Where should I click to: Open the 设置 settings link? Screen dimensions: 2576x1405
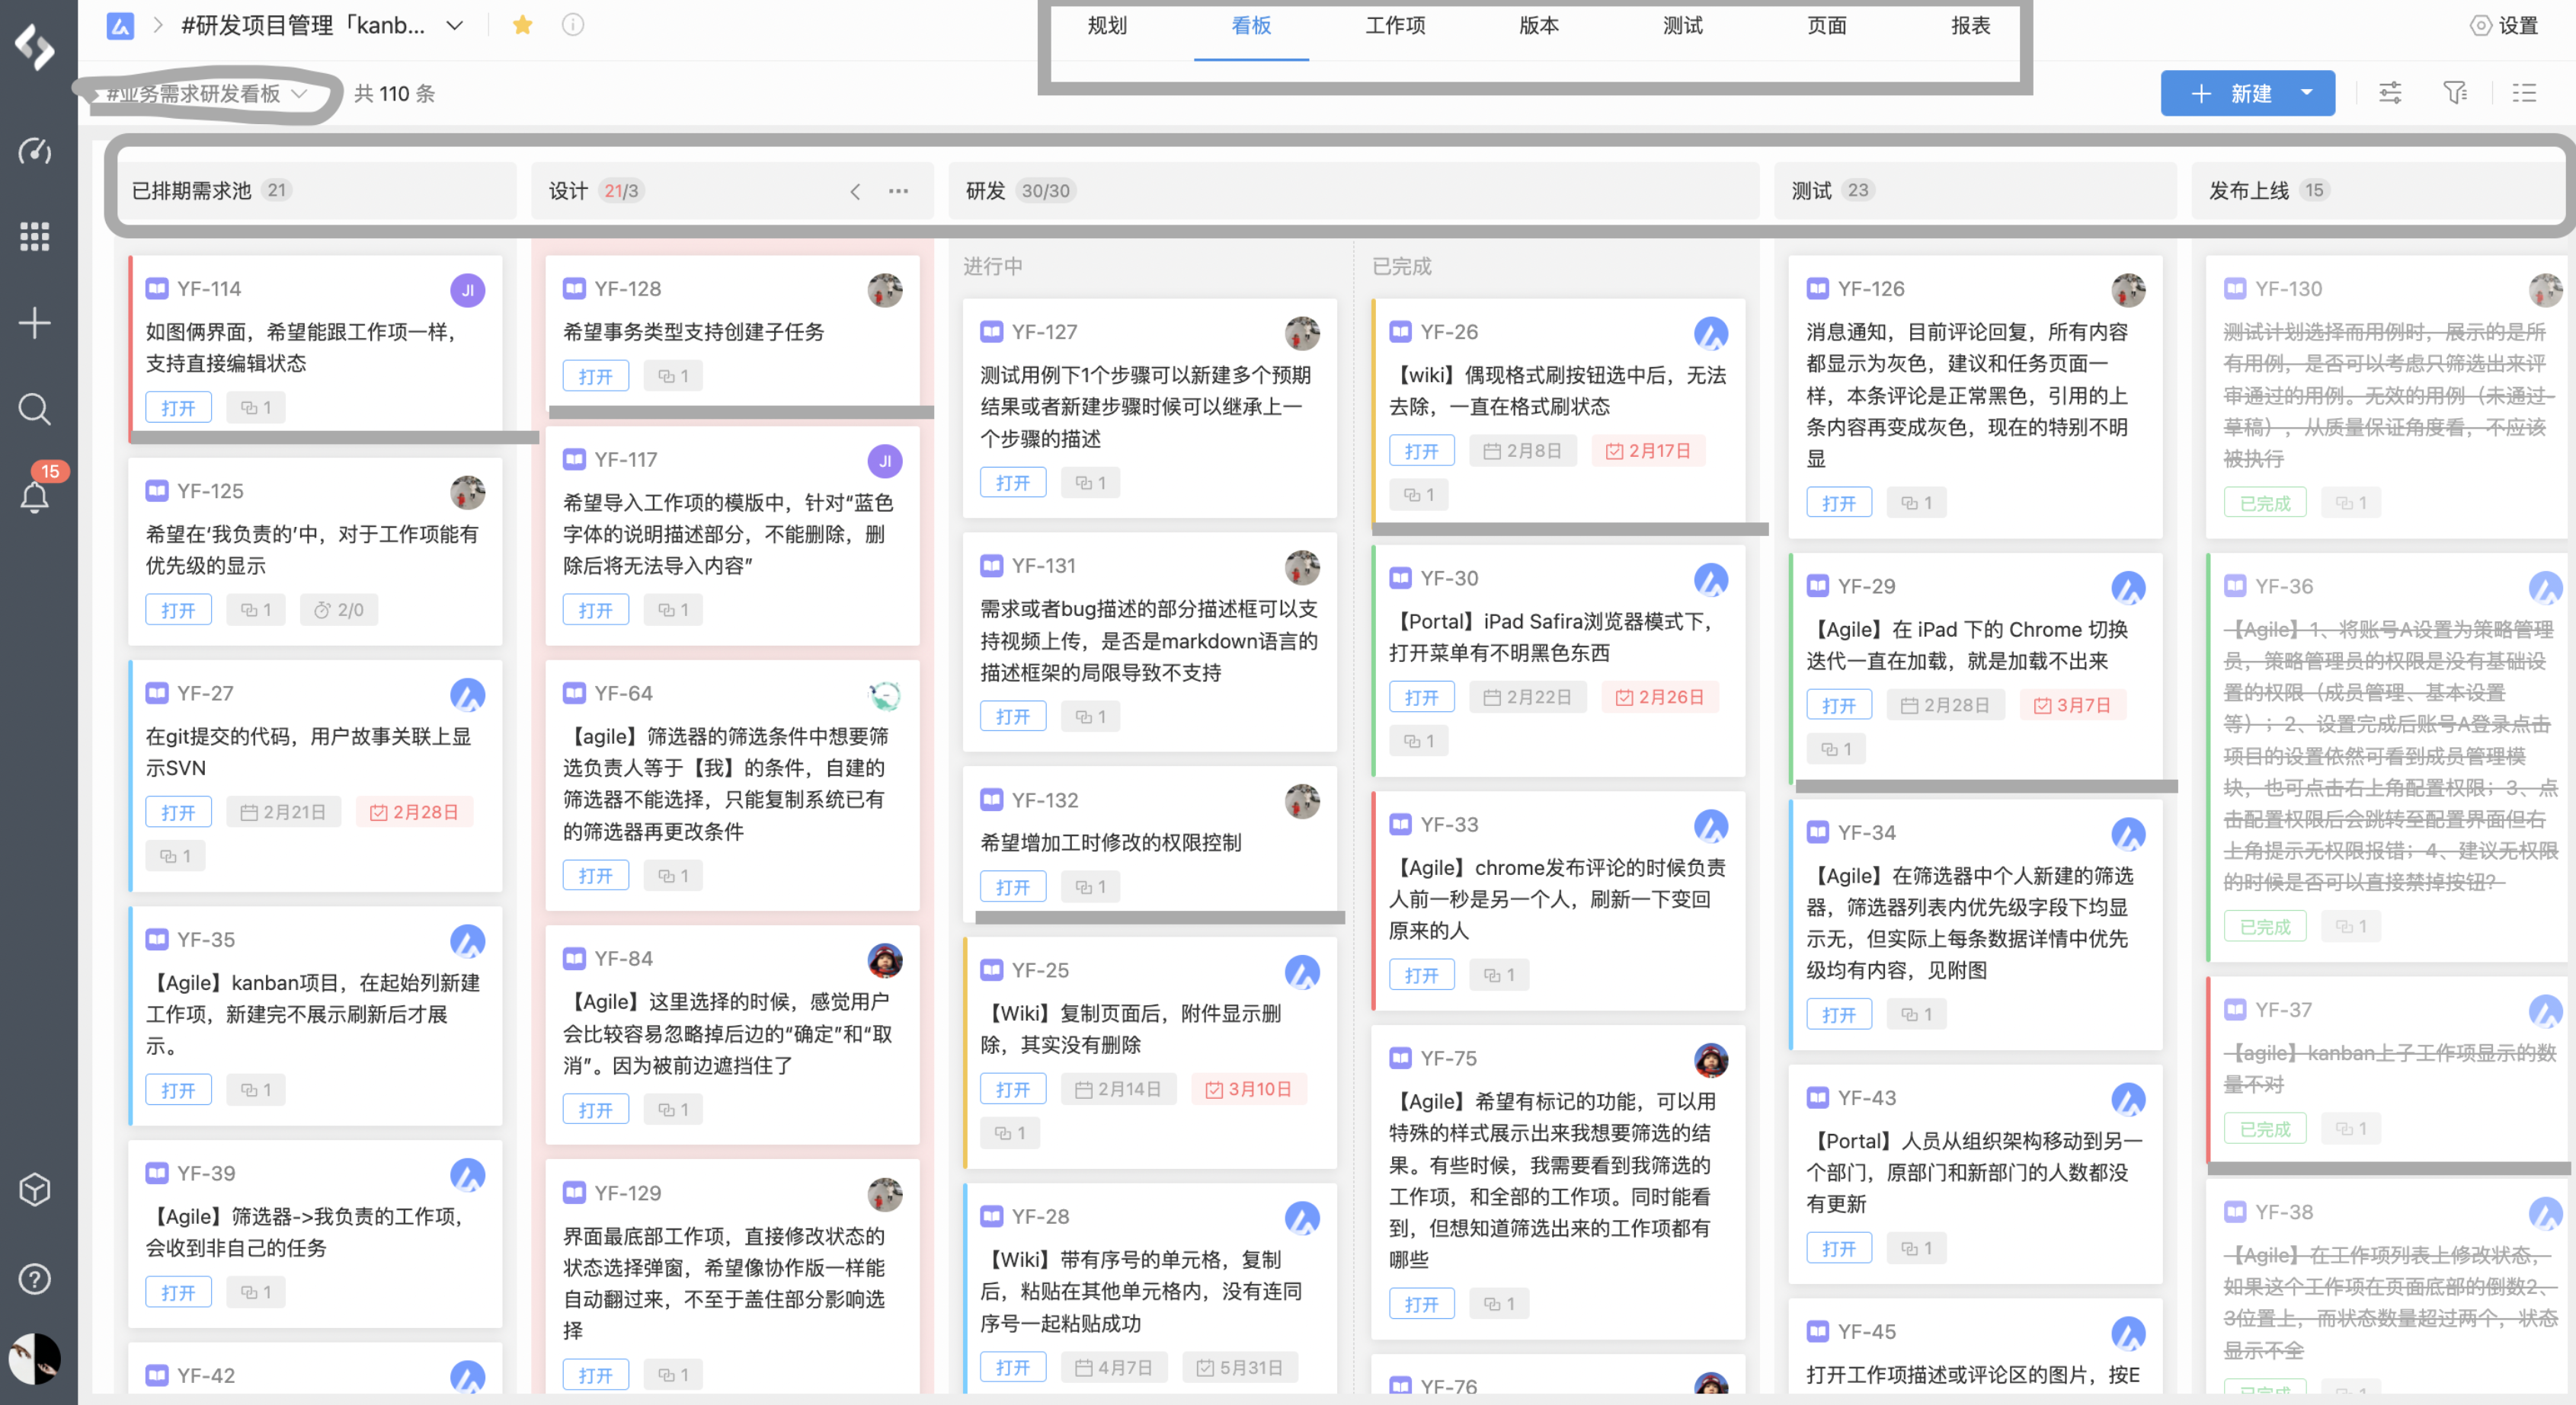[x=2505, y=26]
